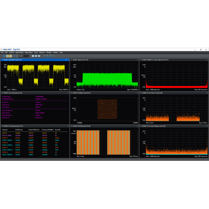Expand Error Summary panel title triangle

point(2,93)
